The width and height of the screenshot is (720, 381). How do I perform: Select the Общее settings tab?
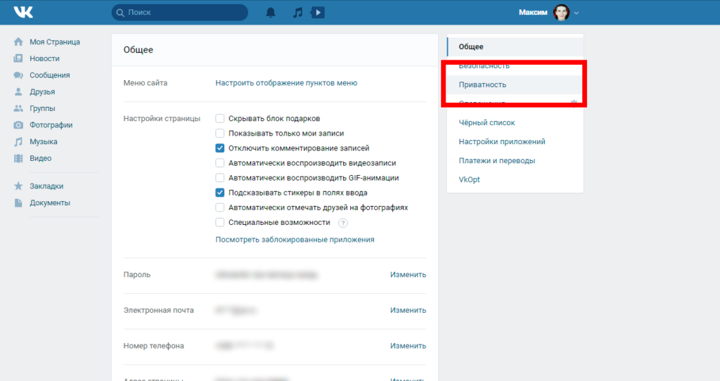tap(515, 47)
